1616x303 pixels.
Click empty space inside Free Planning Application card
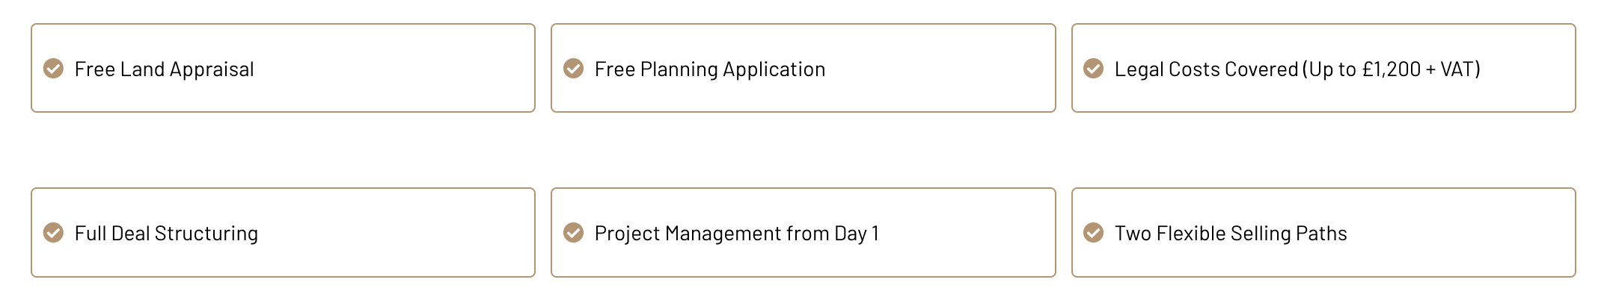point(943,69)
